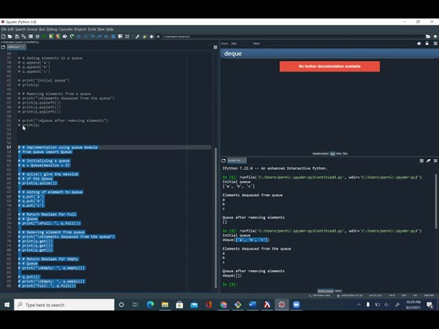Open the Zoom app from taskbar
Viewport: 439px width, 329px height.
pyautogui.click(x=296, y=304)
